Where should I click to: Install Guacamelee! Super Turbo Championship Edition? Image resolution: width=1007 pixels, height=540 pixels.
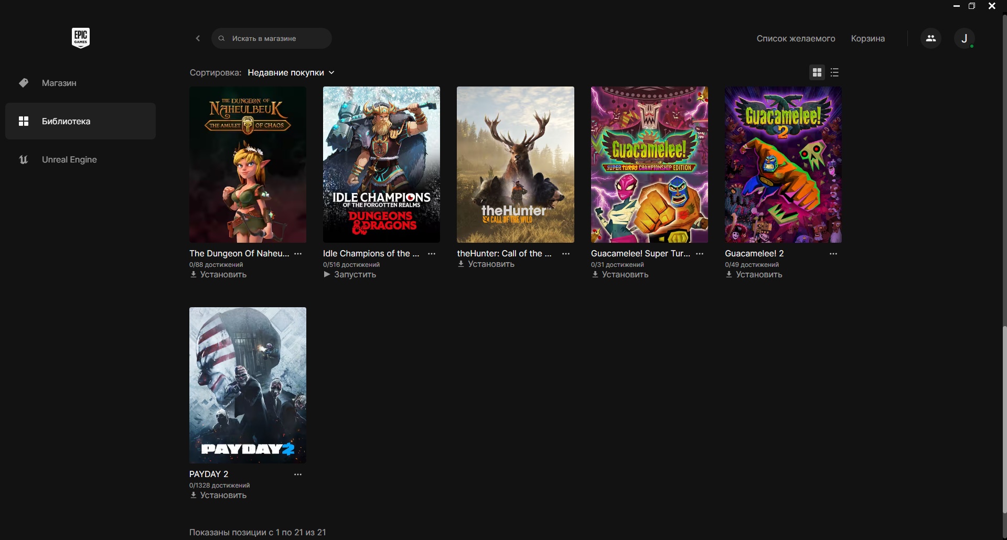(620, 274)
